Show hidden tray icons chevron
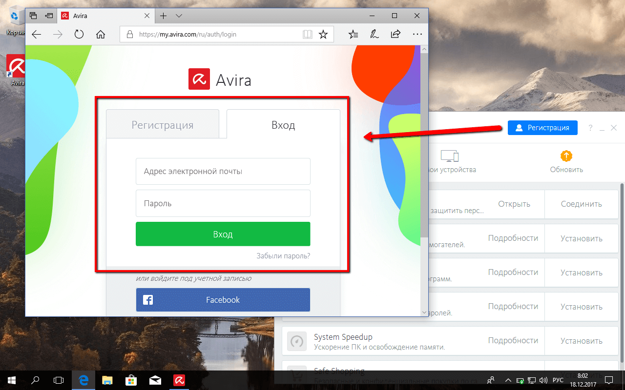Screen dimensions: 625x390 [508, 380]
